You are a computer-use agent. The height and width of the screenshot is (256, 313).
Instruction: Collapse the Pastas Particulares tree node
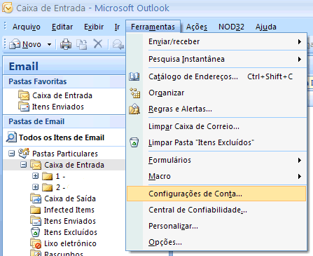(11, 154)
